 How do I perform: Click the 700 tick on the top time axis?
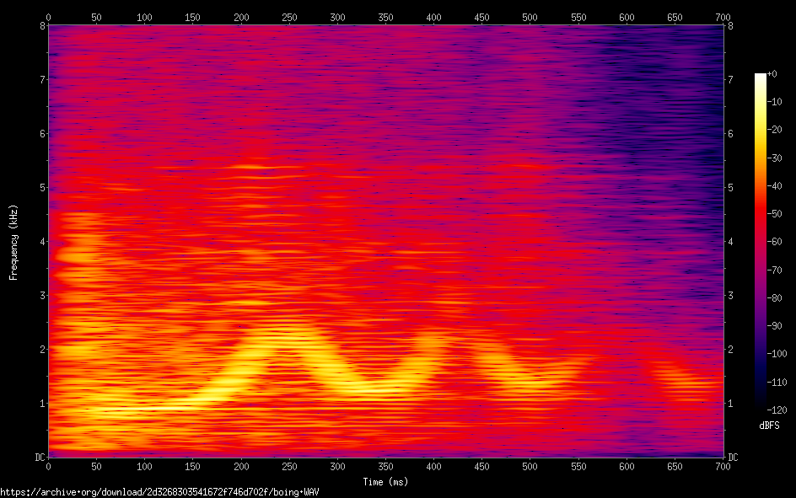click(723, 17)
